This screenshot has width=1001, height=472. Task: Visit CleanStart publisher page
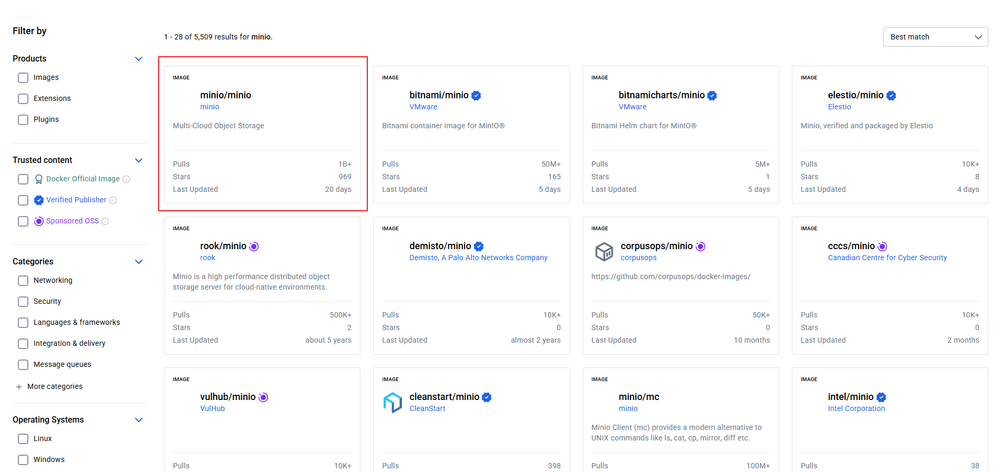pyautogui.click(x=427, y=408)
